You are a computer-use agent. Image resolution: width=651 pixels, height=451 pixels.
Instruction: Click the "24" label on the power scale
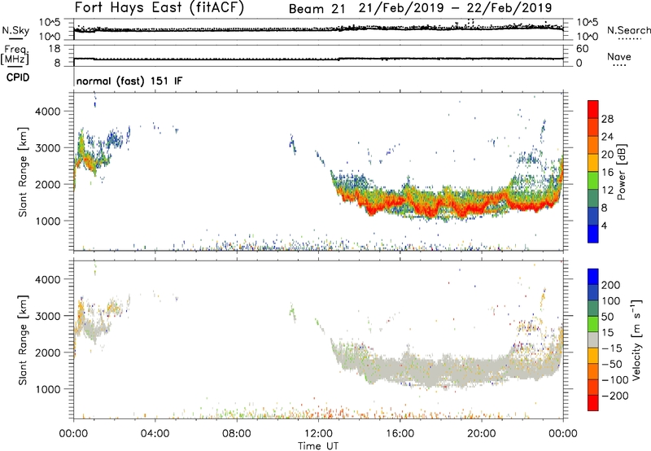pyautogui.click(x=607, y=137)
